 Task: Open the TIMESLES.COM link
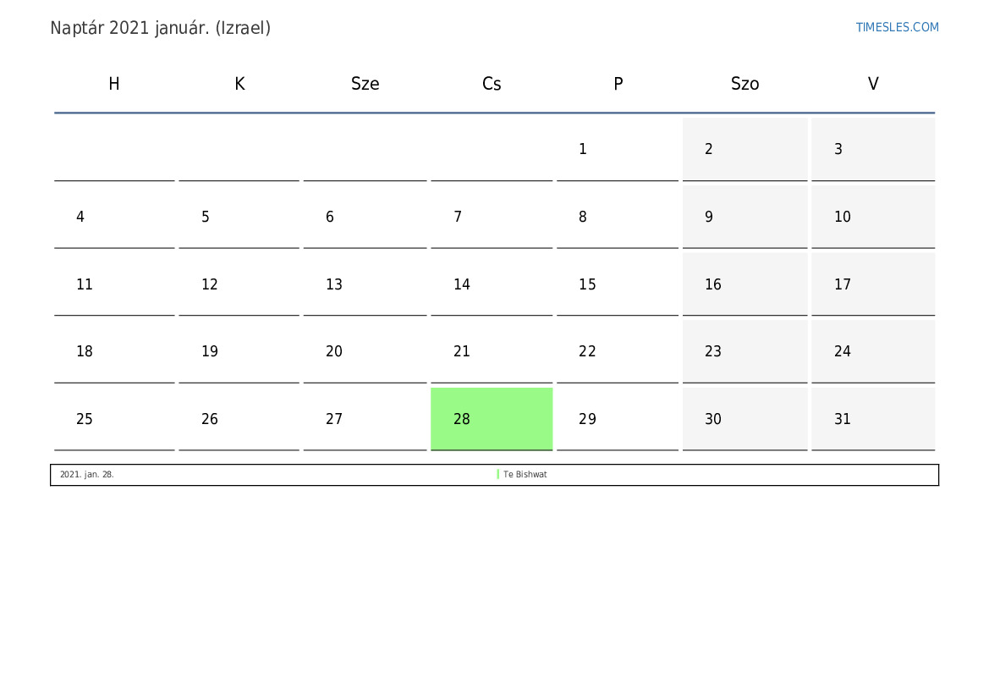[x=897, y=27]
